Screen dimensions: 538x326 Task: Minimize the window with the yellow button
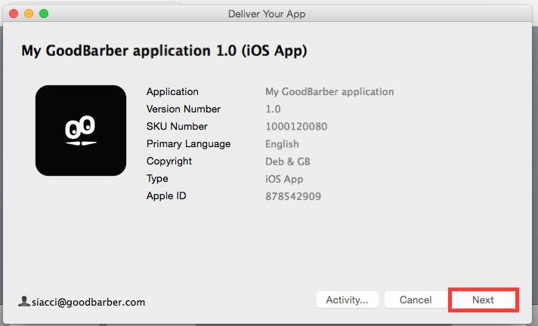tap(29, 14)
